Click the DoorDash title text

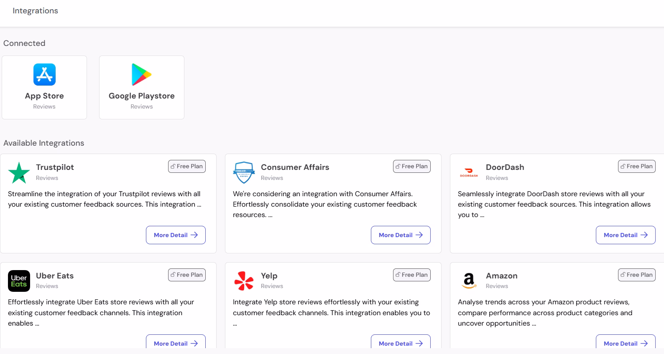click(505, 167)
